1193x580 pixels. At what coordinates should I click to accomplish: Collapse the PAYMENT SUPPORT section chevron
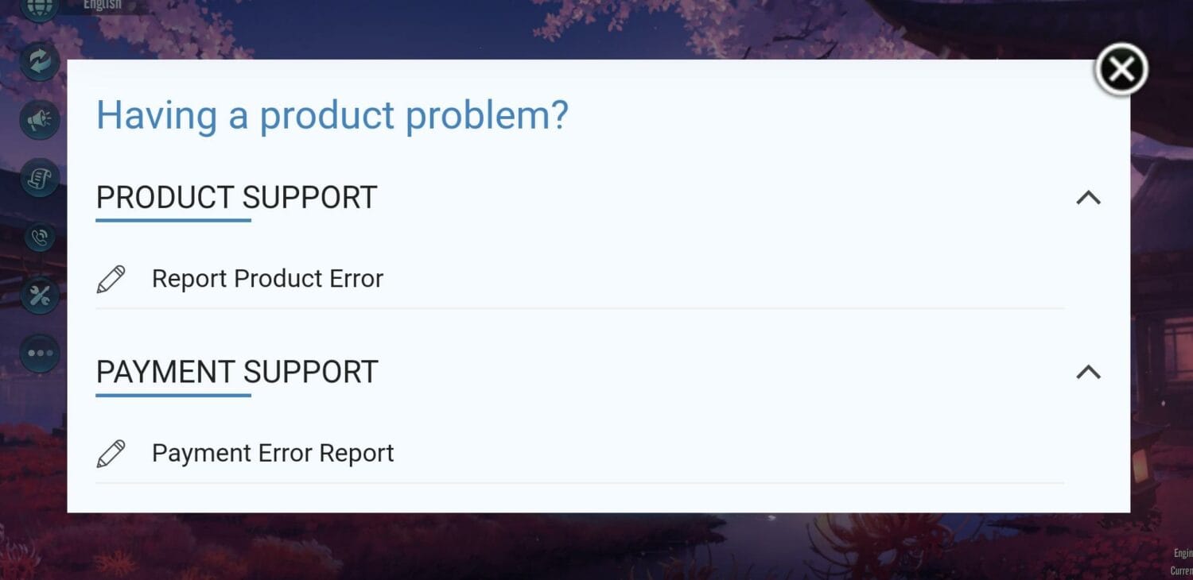pyautogui.click(x=1088, y=372)
